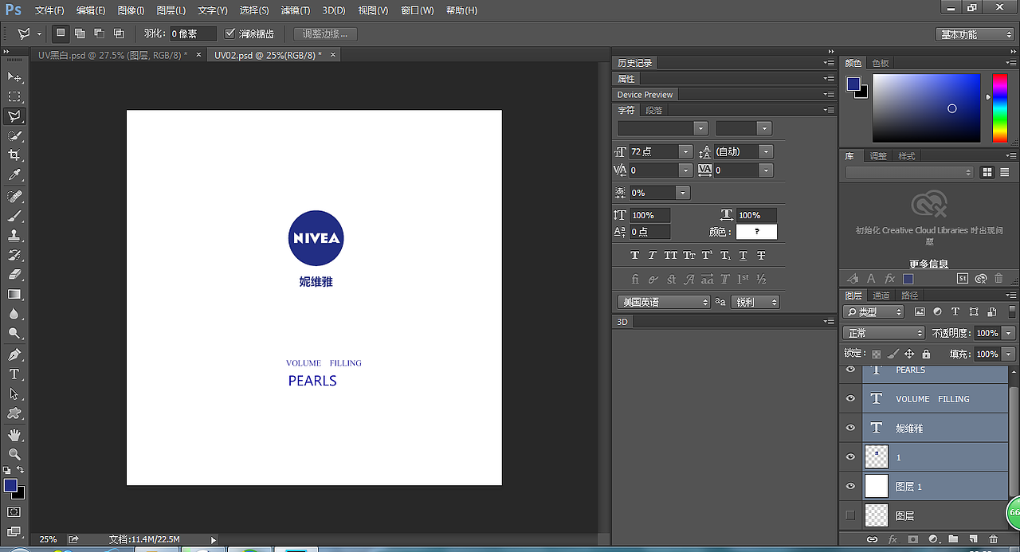Screen dimensions: 1020x552
Task: Click the 更多信息 link
Action: 929,264
